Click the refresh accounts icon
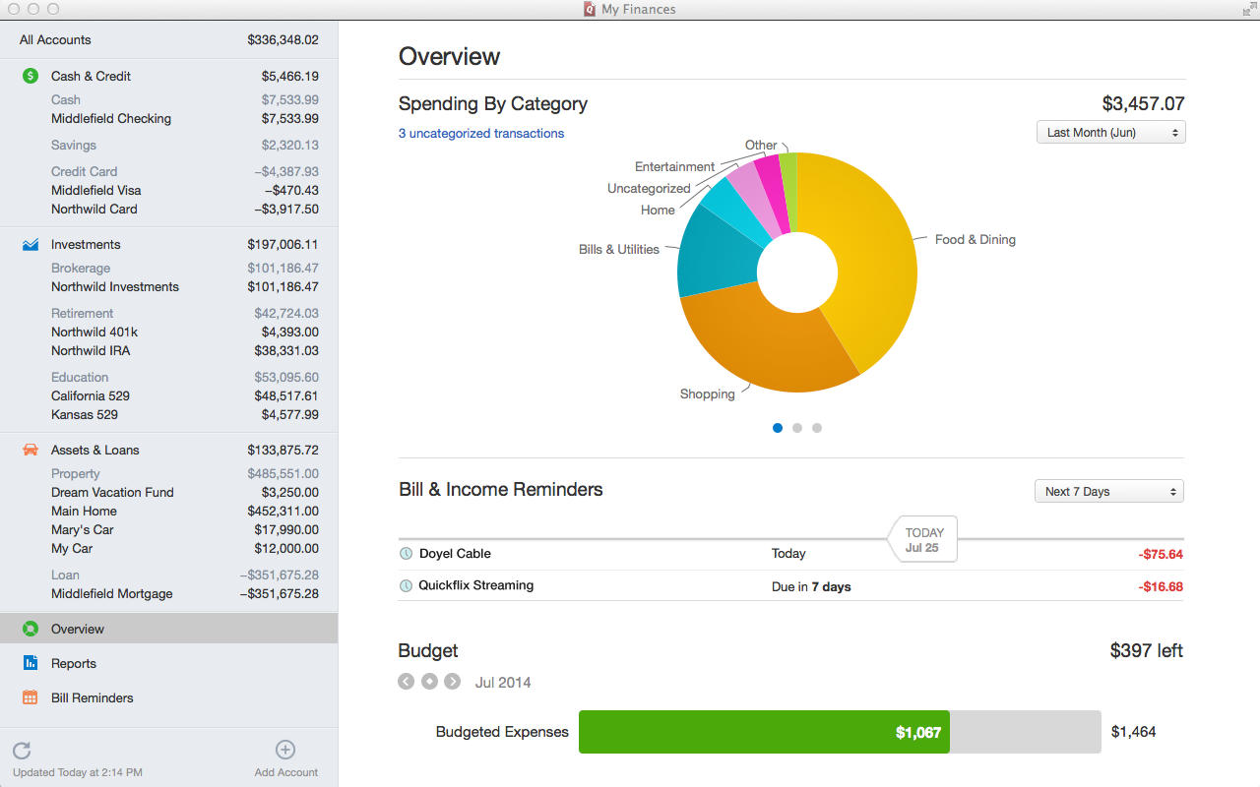Image resolution: width=1260 pixels, height=787 pixels. (x=22, y=751)
